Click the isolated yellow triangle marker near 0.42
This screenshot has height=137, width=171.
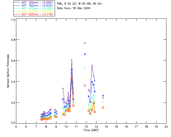85,79
